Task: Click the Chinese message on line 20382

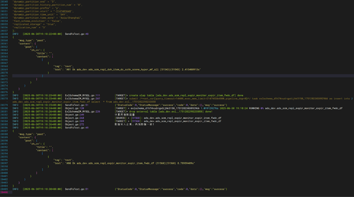Action: tap(125, 115)
